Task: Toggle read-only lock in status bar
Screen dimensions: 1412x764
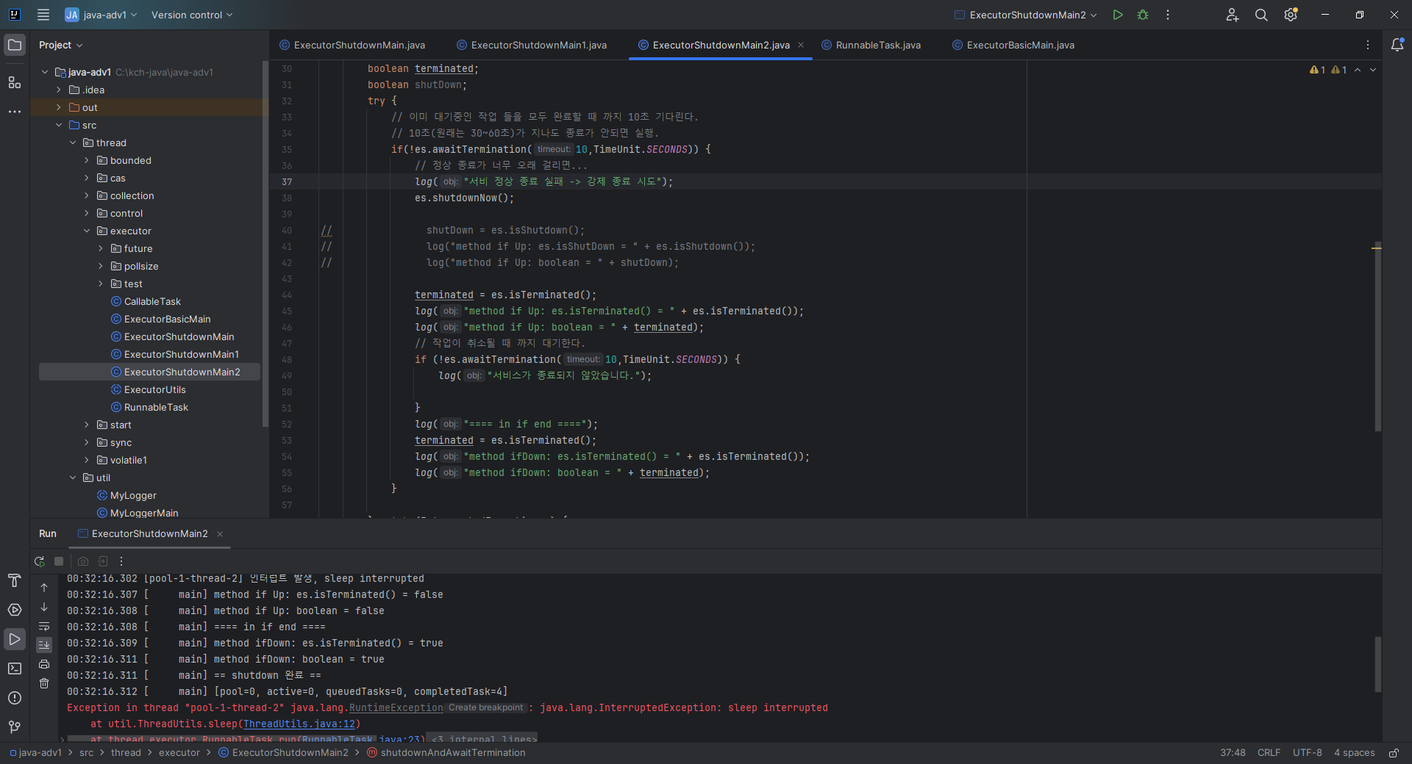Action: pos(1394,753)
